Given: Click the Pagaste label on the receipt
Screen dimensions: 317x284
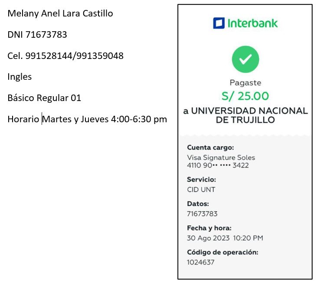Looking at the screenshot, I should (x=245, y=83).
